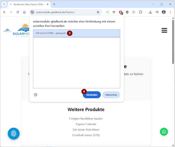Open WhatsApp chat floating button

point(164,132)
